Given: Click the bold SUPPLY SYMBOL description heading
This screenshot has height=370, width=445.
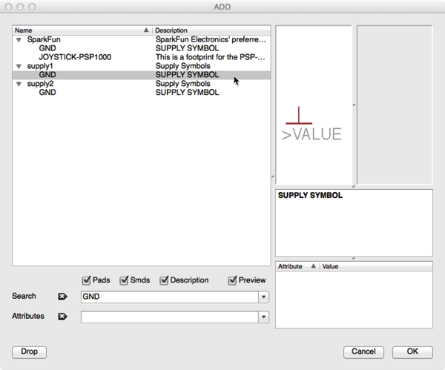Looking at the screenshot, I should 310,195.
